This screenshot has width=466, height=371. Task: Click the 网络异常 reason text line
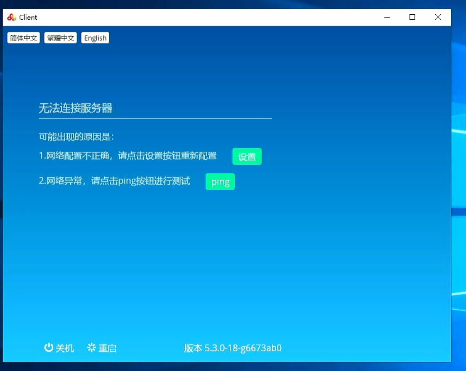[114, 181]
